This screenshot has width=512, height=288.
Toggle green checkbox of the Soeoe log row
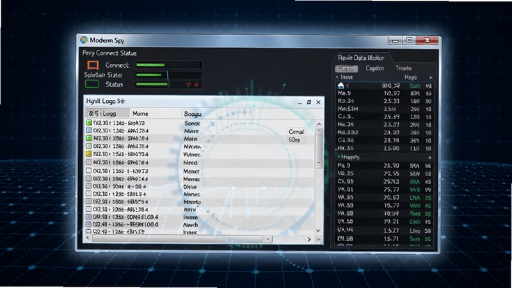click(x=89, y=123)
